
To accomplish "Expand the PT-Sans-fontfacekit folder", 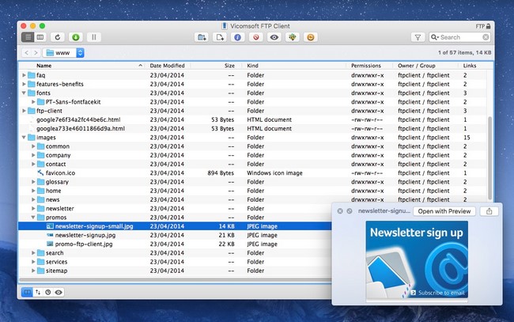I will 33,101.
